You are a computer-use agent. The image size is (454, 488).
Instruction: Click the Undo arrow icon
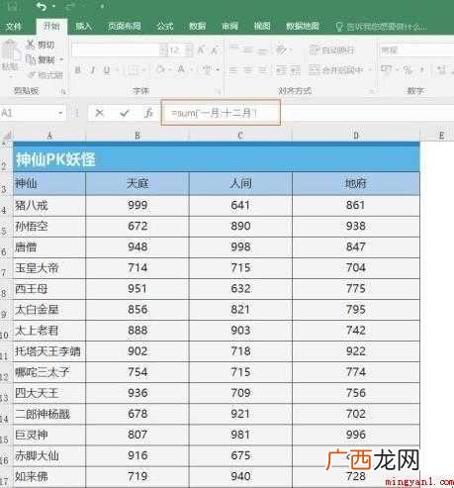pyautogui.click(x=42, y=6)
